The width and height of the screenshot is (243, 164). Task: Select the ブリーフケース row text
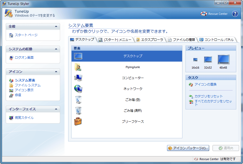[133, 122]
